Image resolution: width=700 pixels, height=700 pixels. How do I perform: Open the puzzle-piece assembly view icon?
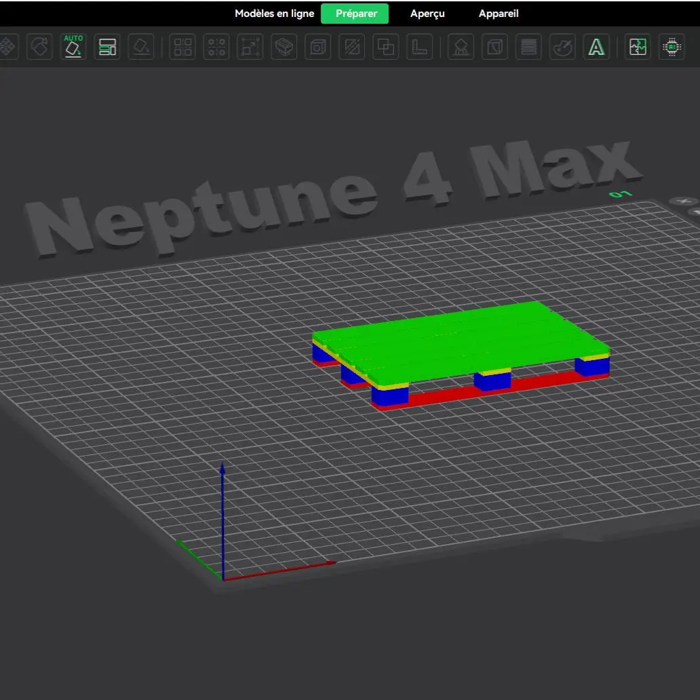click(x=638, y=46)
